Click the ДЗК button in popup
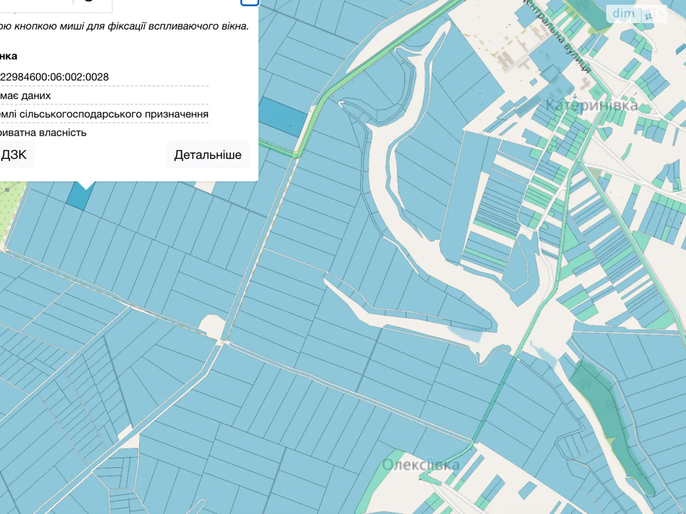 click(x=14, y=155)
